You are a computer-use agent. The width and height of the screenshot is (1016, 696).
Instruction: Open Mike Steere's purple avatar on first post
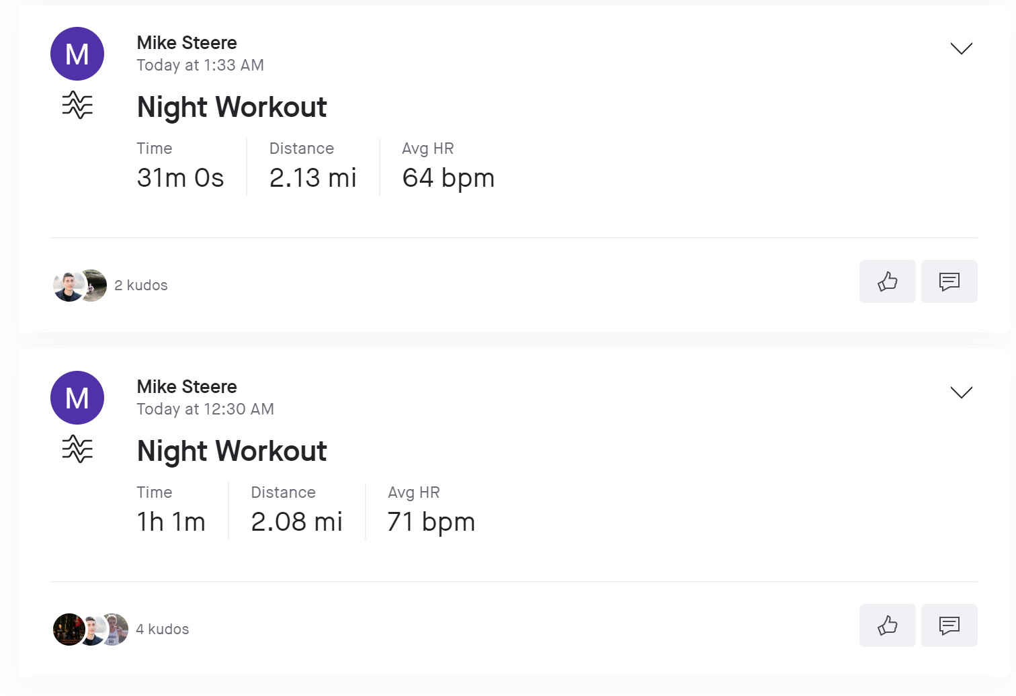77,54
